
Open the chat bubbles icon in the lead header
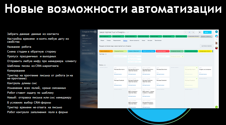tap(193, 32)
